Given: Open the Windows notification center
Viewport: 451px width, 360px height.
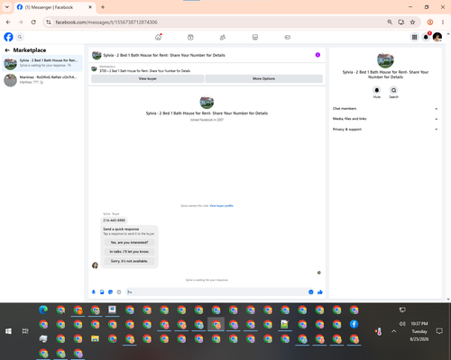Looking at the screenshot, I should pyautogui.click(x=439, y=331).
